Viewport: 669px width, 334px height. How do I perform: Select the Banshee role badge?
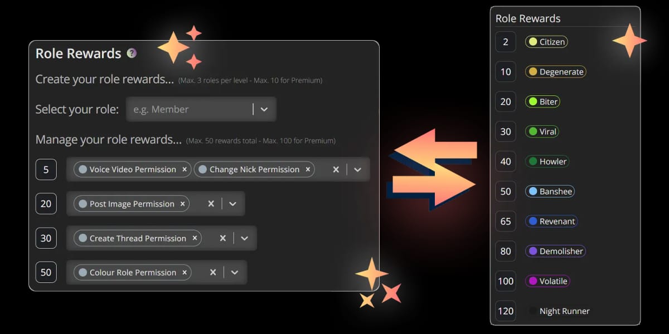(x=550, y=191)
